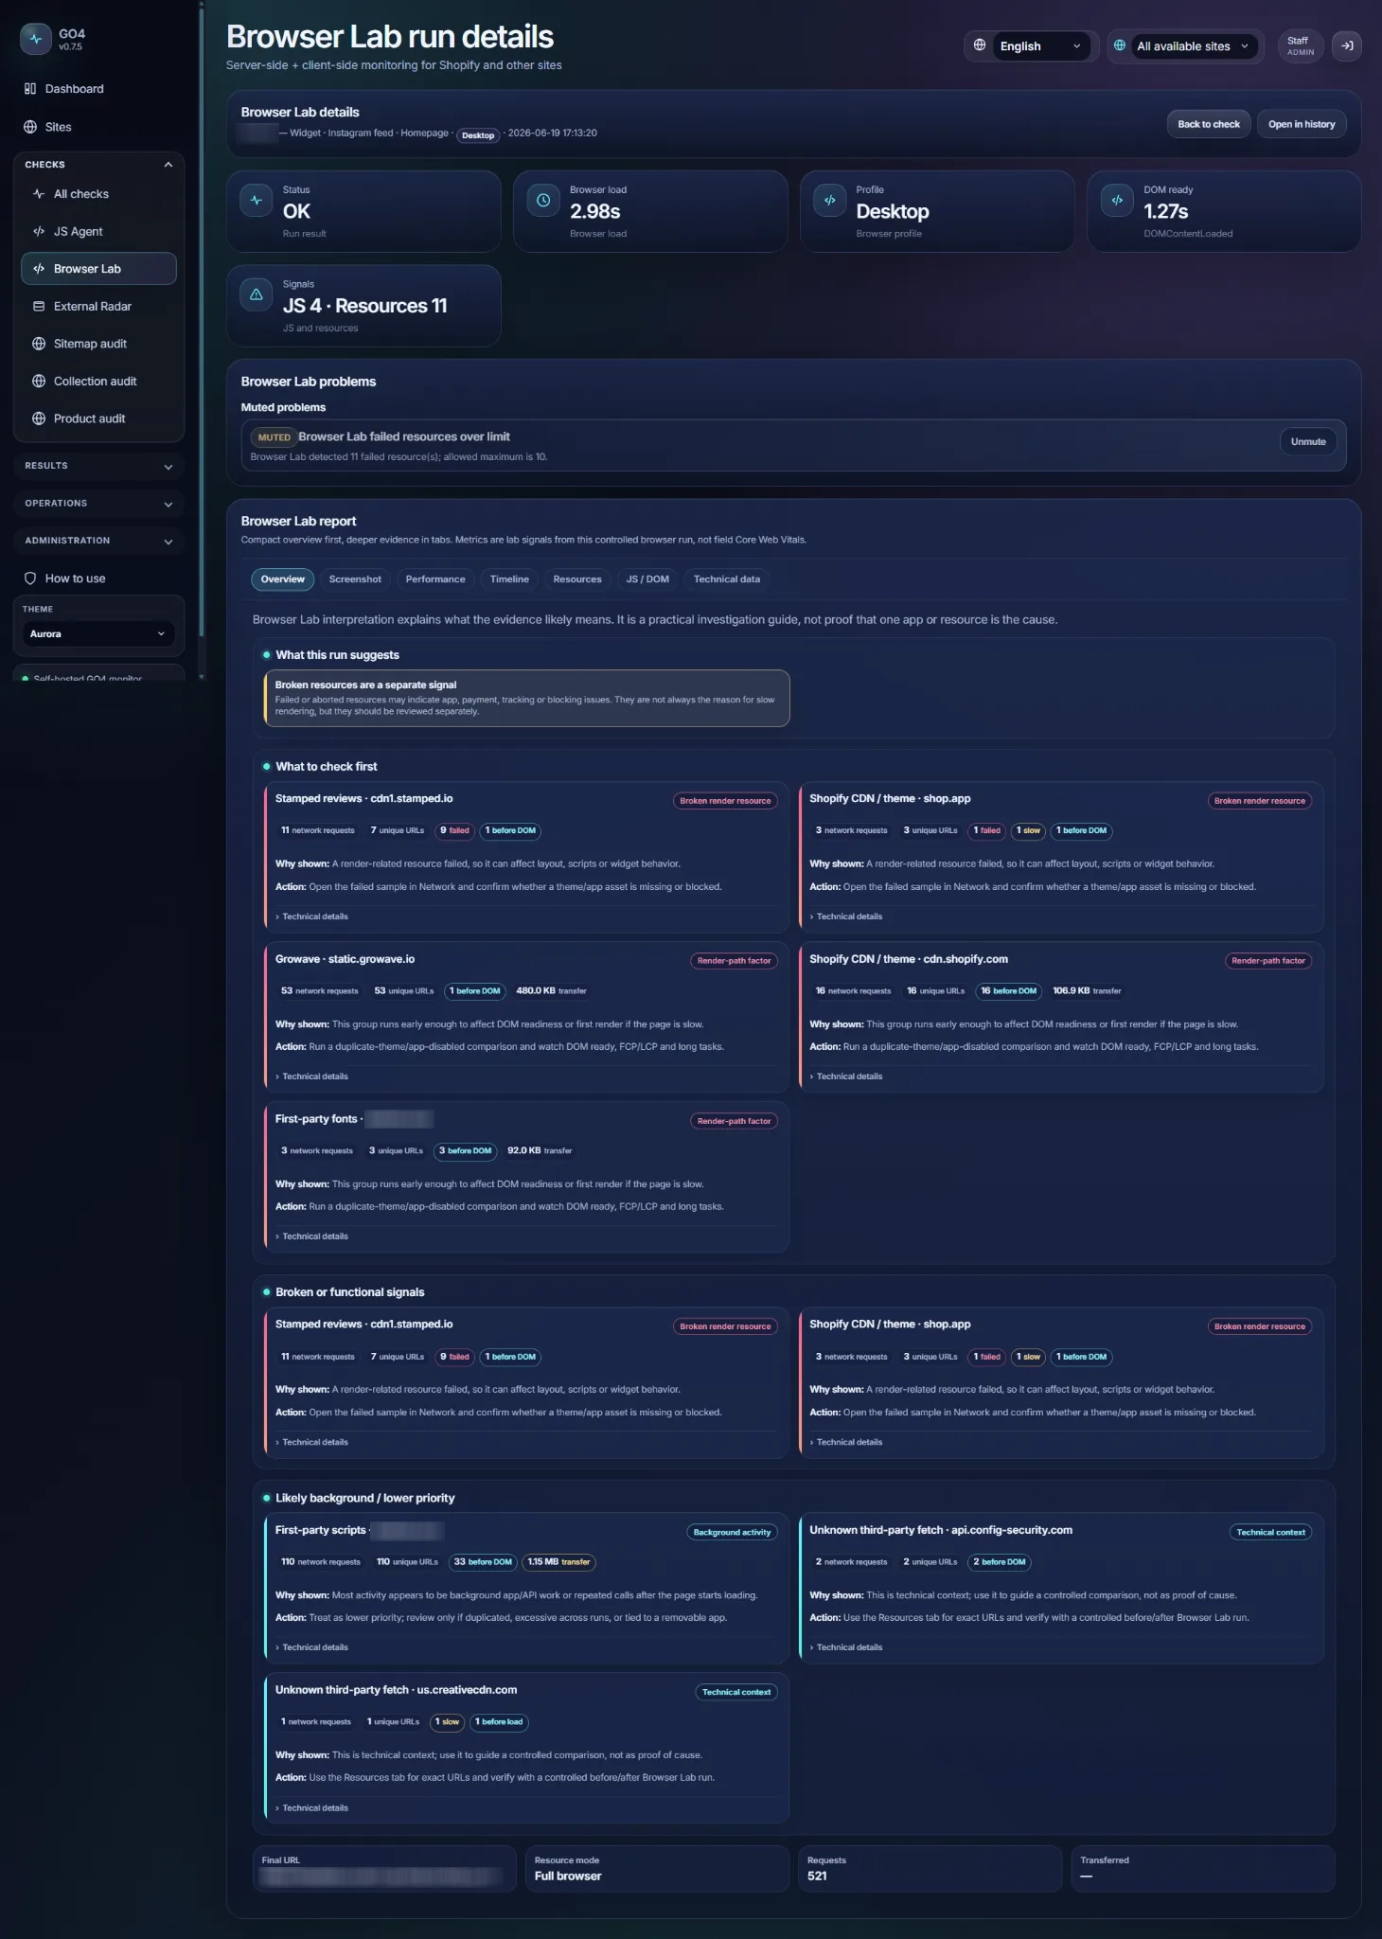Click the Back to check button
Screen dimensions: 1382x1939
(1209, 124)
